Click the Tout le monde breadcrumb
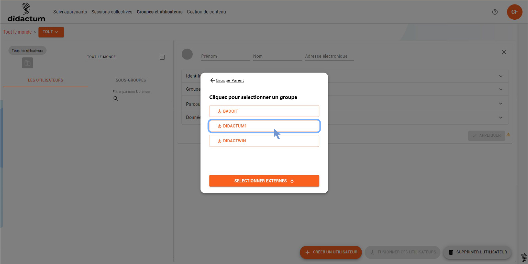This screenshot has height=264, width=528. click(x=17, y=32)
